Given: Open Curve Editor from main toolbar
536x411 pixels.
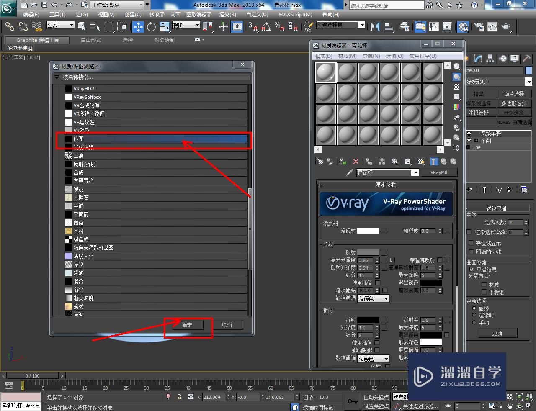Looking at the screenshot, I should [434, 27].
